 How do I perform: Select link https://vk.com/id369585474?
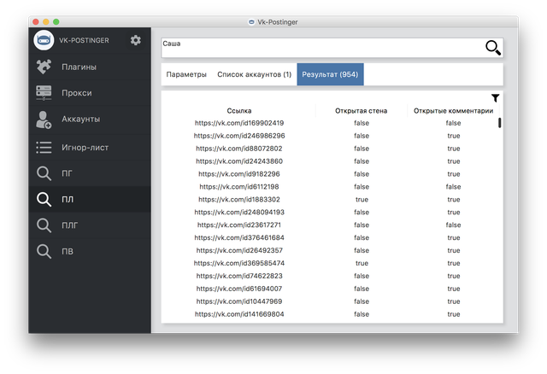pos(239,263)
